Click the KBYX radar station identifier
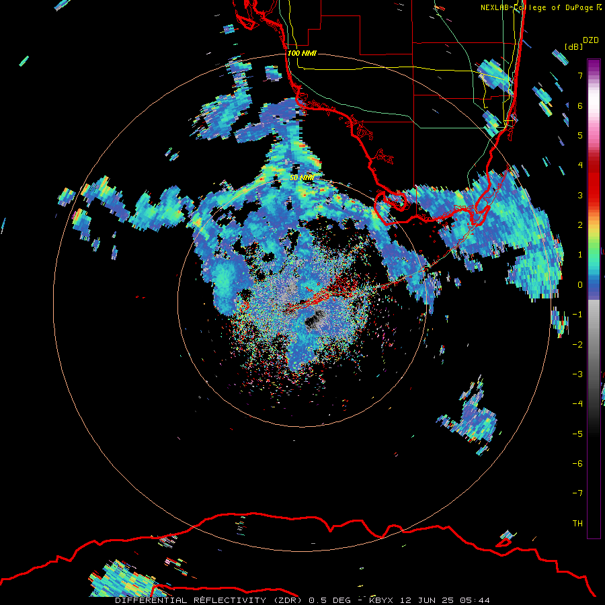The image size is (605, 605). coord(381,600)
